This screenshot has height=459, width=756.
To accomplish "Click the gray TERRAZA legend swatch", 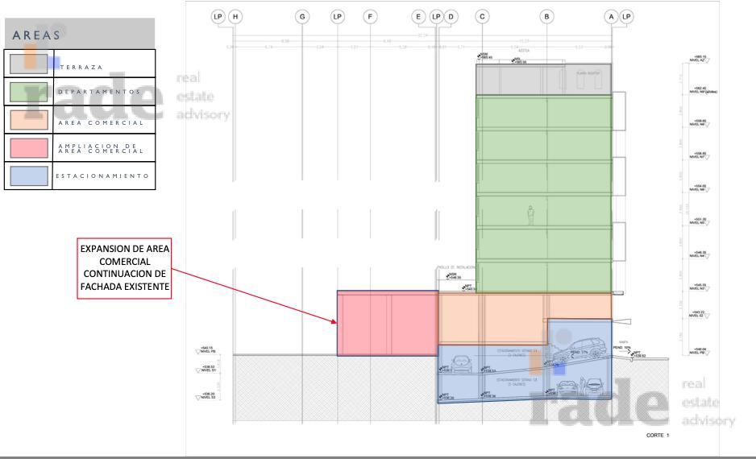I will pos(29,64).
